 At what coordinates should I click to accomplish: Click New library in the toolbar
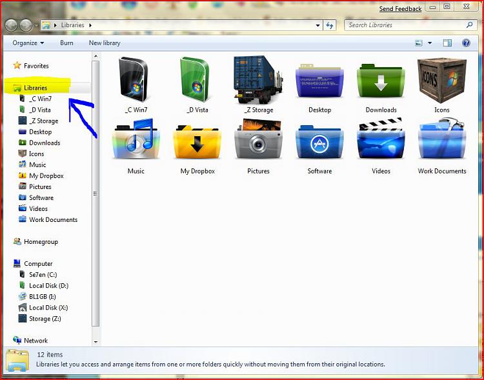pos(105,43)
